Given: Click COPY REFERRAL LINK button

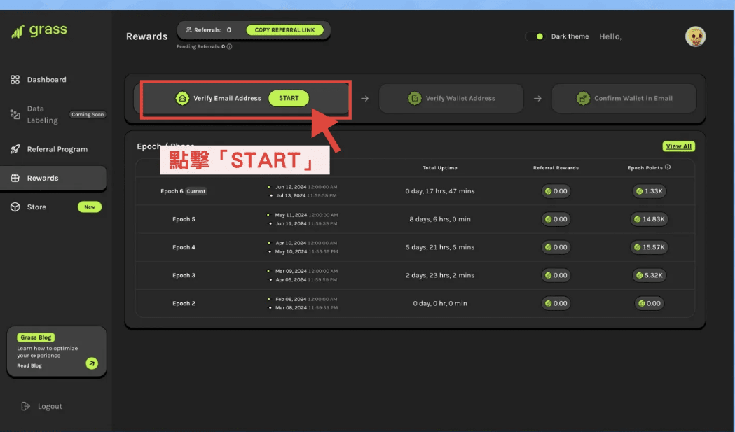Looking at the screenshot, I should coord(285,30).
